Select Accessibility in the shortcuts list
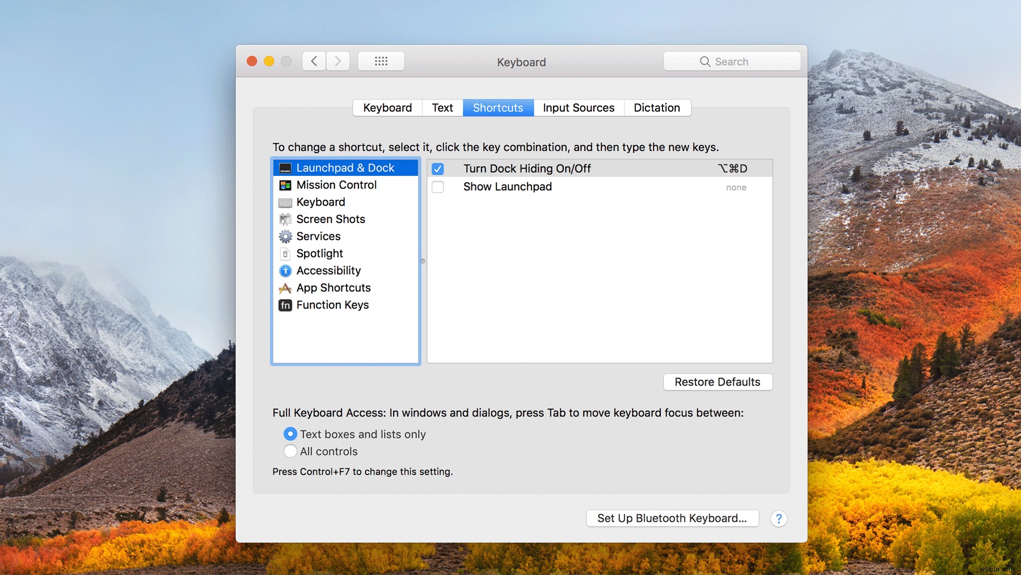This screenshot has width=1021, height=575. click(328, 271)
